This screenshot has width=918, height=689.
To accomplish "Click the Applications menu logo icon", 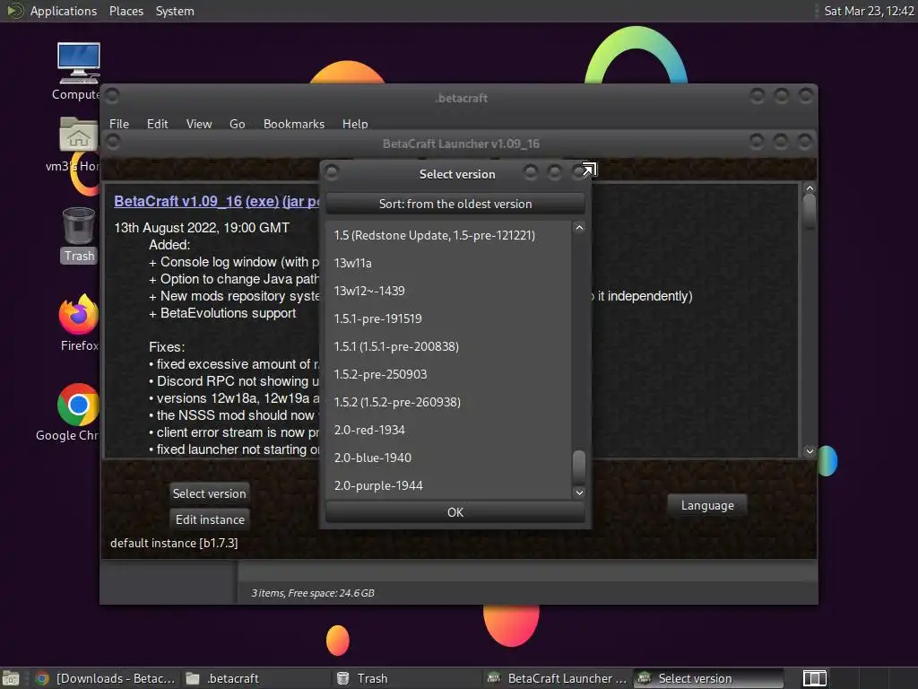I will coord(14,11).
